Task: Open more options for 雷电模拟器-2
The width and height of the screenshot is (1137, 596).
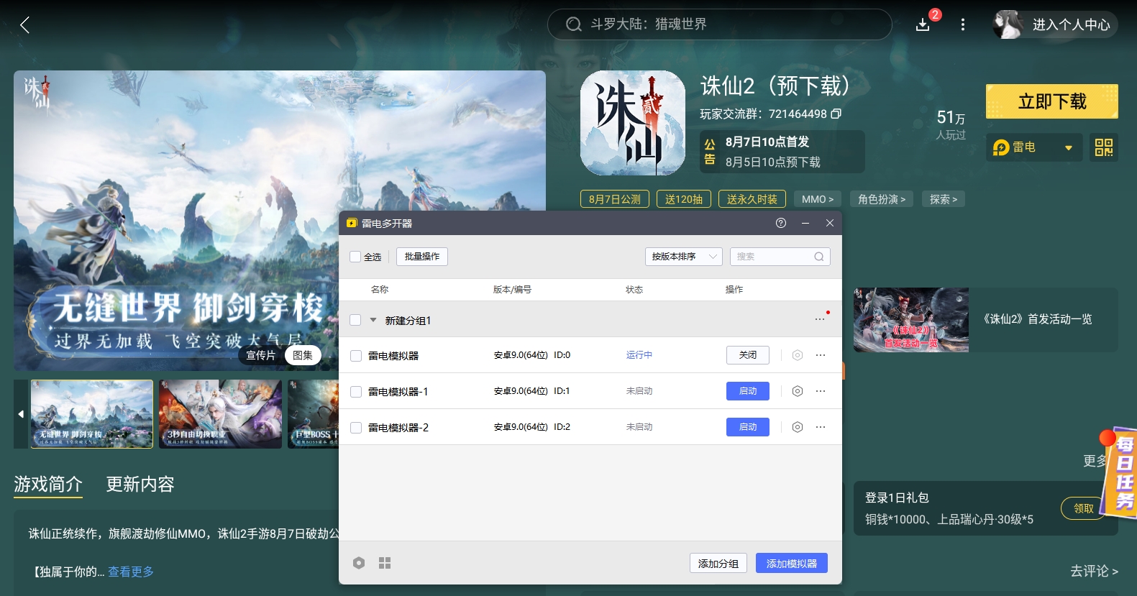Action: [x=821, y=427]
